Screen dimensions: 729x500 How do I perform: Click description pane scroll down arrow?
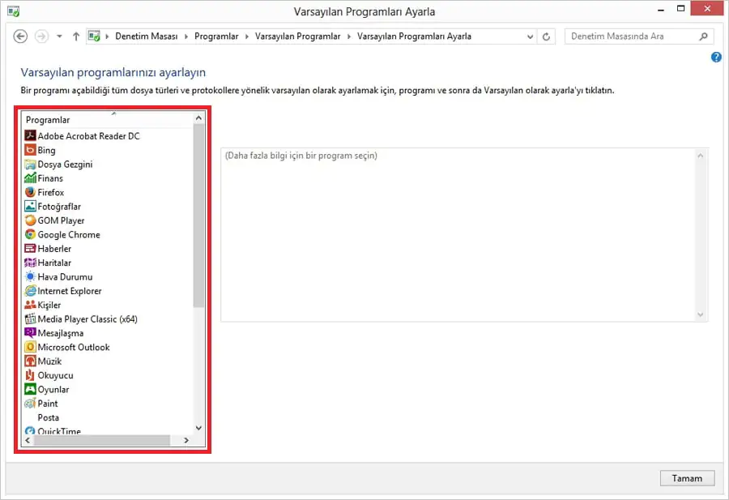tap(701, 315)
